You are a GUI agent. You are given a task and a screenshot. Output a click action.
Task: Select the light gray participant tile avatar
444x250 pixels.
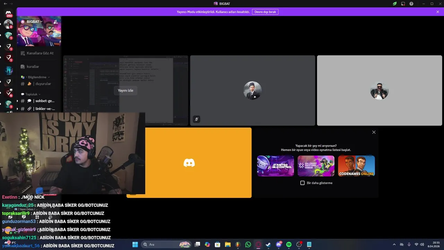coord(379,90)
